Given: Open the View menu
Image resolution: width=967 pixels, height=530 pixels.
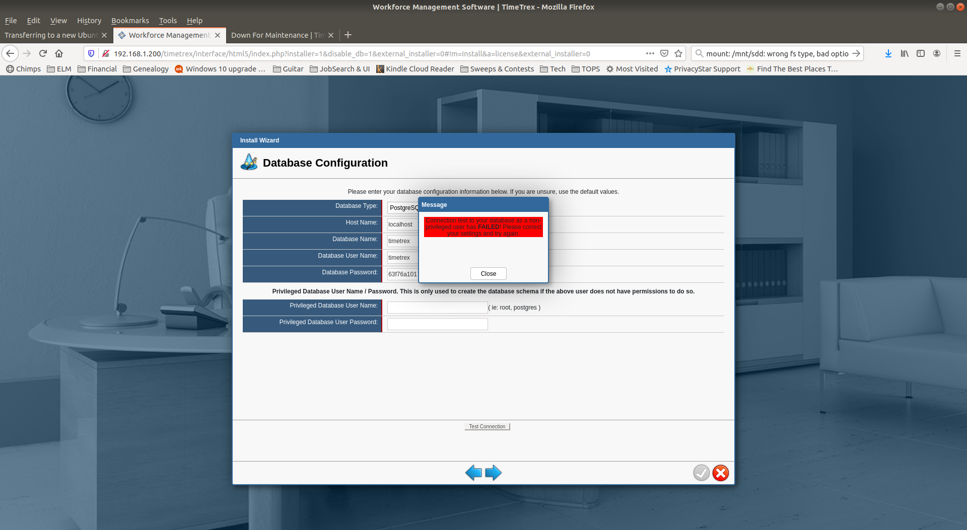Looking at the screenshot, I should [58, 21].
